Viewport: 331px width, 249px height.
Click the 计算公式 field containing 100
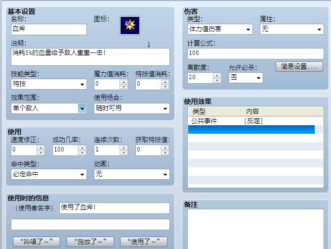point(255,53)
